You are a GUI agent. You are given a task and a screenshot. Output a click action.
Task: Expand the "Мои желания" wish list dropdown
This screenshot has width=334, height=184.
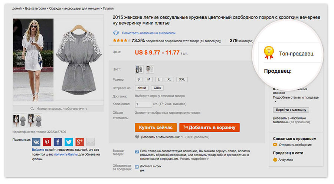182,137
